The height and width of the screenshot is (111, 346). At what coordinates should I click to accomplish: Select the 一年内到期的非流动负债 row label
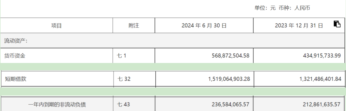coord(57,104)
